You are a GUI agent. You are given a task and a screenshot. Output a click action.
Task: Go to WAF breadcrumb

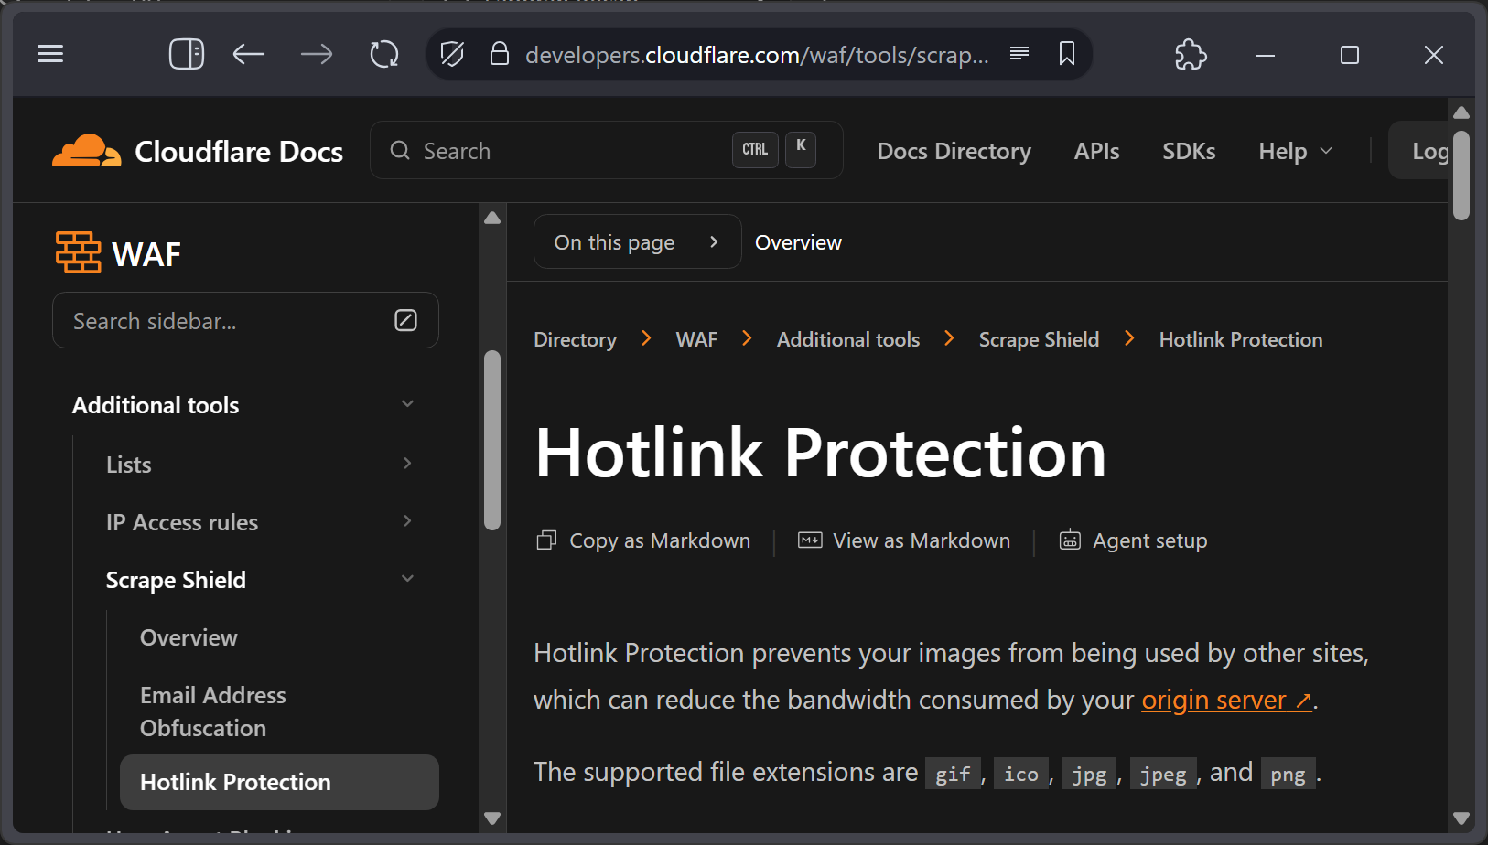click(x=696, y=339)
